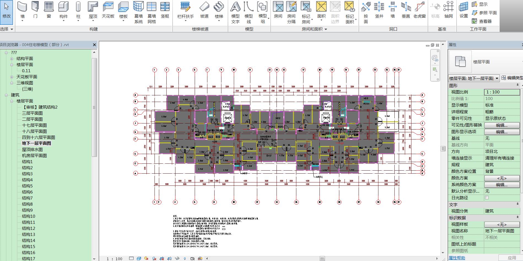Image resolution: width=523 pixels, height=261 pixels.
Task: Click the 视图比例 1:100 input field
Action: click(502, 92)
